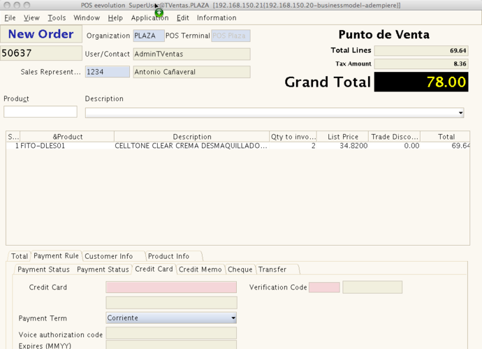Viewport: 482px width, 349px height.
Task: Close the POS eevolution window
Action: [x=7, y=5]
